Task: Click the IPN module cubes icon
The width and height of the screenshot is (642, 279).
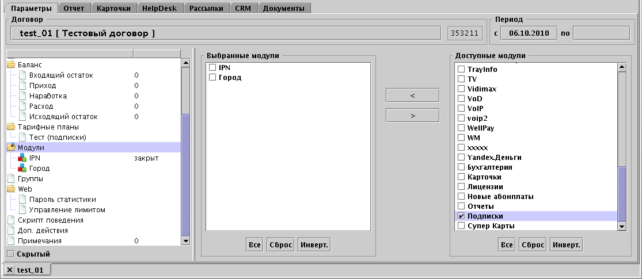Action: 23,158
